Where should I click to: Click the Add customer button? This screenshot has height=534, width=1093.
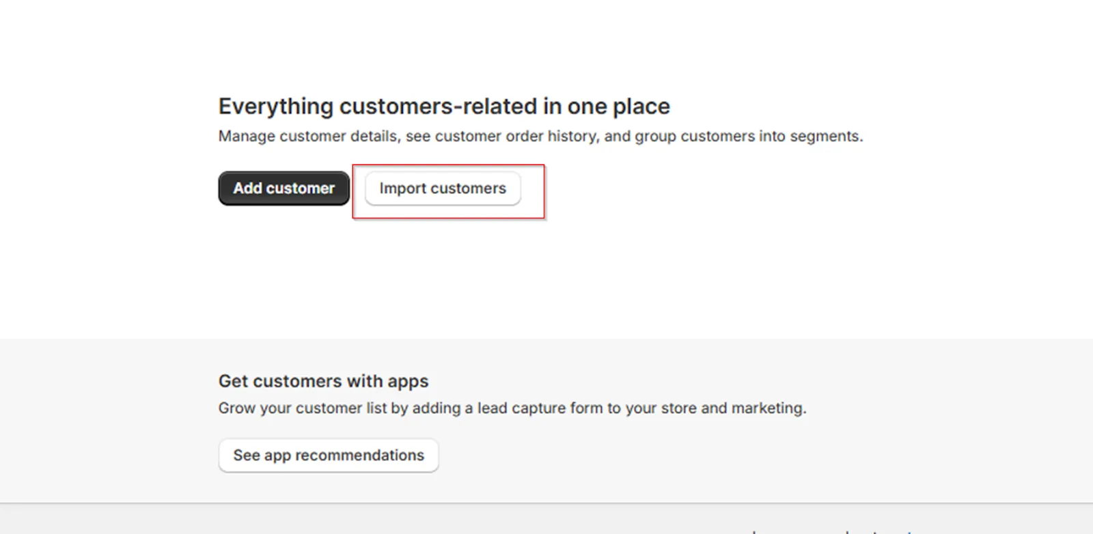[x=284, y=188]
